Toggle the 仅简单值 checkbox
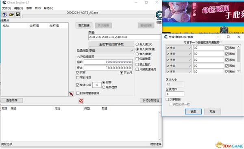This screenshot has height=149, width=244. [x=143, y=59]
